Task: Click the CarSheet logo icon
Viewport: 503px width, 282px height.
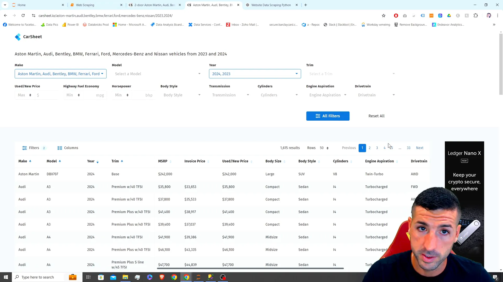Action: click(18, 37)
